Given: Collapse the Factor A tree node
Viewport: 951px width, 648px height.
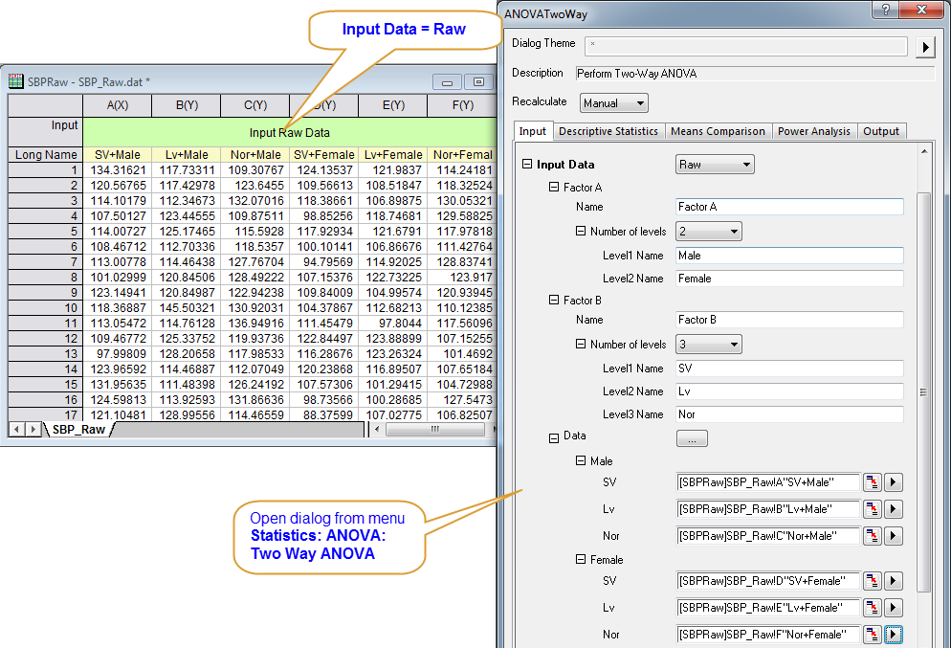Looking at the screenshot, I should tap(554, 188).
